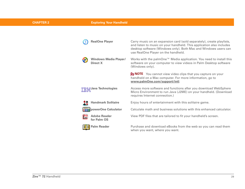This screenshot has width=245, height=189.
Task: Click the page number 29
Action: (232, 177)
